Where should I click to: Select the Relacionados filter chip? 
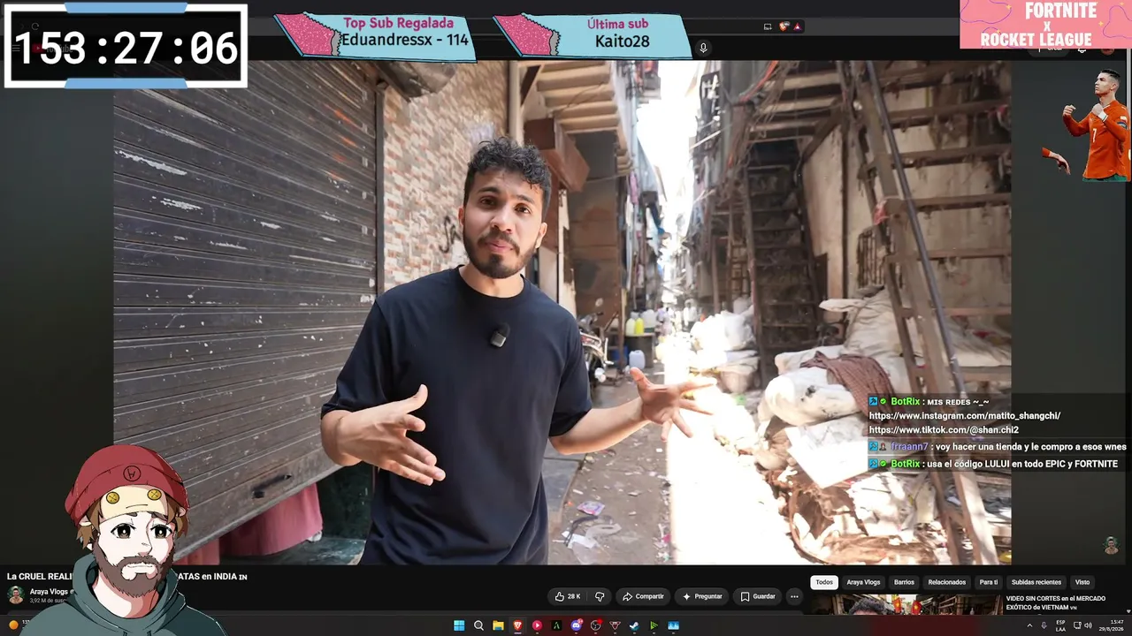tap(946, 582)
